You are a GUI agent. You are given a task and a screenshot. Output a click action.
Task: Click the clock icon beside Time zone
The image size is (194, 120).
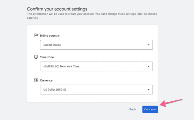point(36,57)
